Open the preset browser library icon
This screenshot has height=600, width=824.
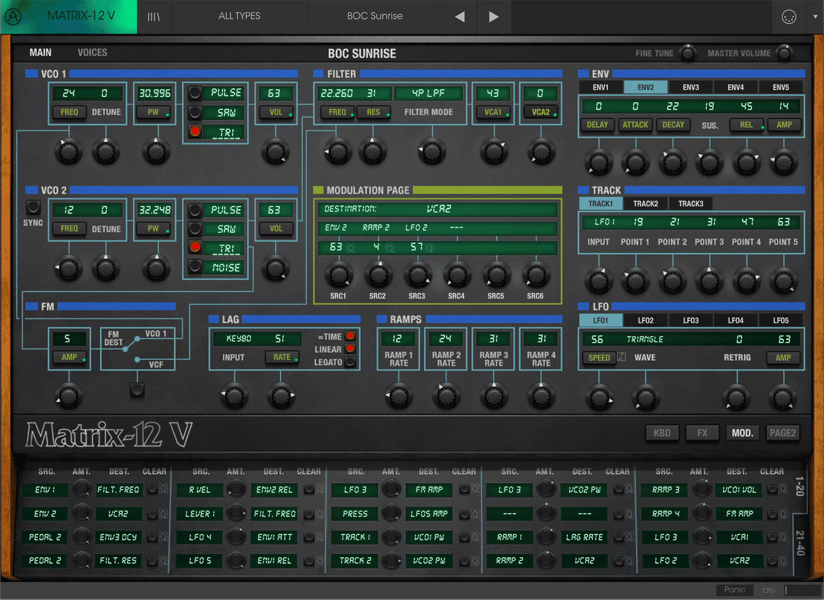tap(154, 16)
